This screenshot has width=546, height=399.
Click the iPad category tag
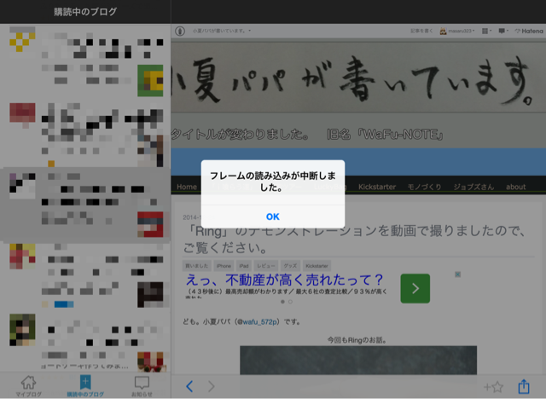click(244, 266)
